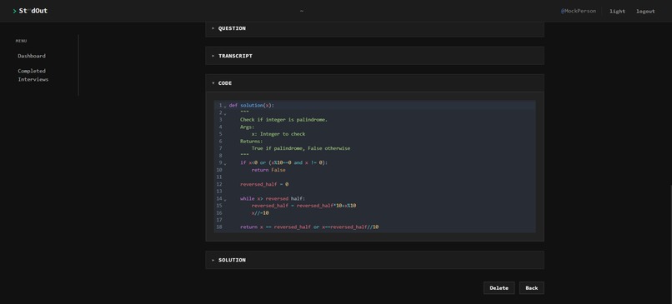Click the Delete button
Image resolution: width=672 pixels, height=304 pixels.
[x=499, y=287]
